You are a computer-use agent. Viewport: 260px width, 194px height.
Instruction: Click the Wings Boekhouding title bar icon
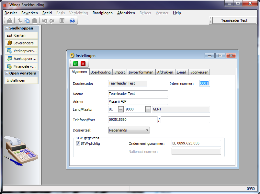(6, 5)
